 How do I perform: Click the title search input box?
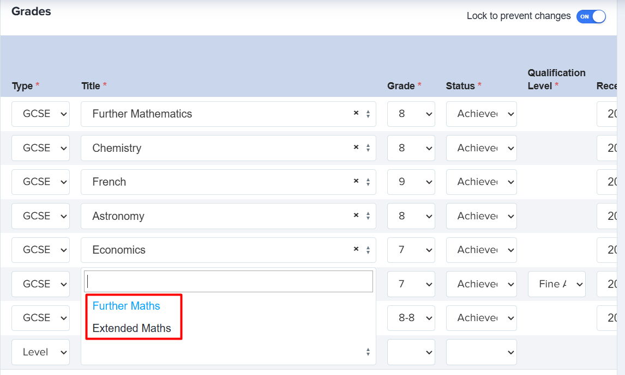pos(229,281)
